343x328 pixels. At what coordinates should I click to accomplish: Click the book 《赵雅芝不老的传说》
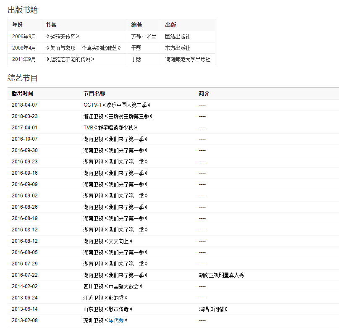[70, 59]
